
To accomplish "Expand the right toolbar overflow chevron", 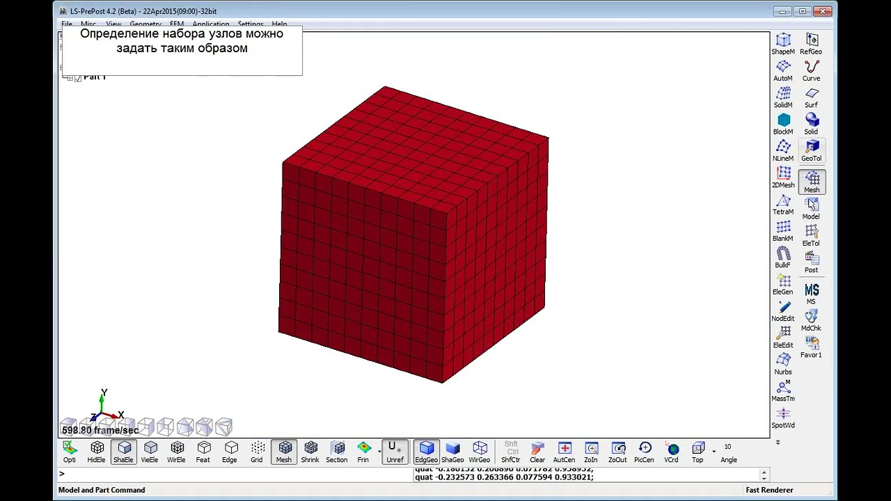I will [778, 443].
